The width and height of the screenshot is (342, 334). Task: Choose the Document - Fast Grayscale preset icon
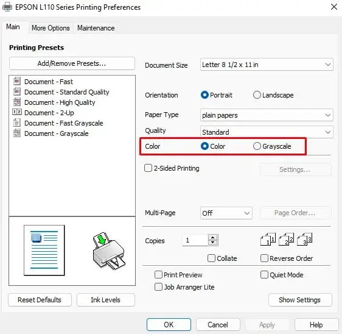tap(17, 123)
